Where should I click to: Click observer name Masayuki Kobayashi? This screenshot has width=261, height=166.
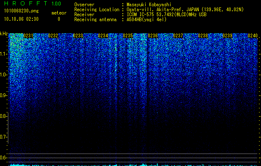tap(149, 5)
